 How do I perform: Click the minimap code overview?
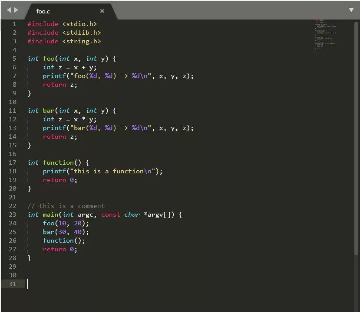coord(326,34)
